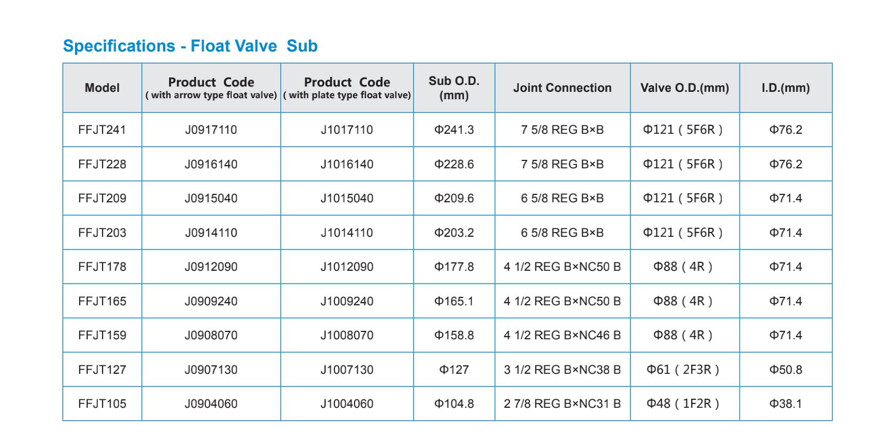Click Sub O.D. value Φ203.2
Viewport: 892px width, 437px height.
(x=454, y=233)
